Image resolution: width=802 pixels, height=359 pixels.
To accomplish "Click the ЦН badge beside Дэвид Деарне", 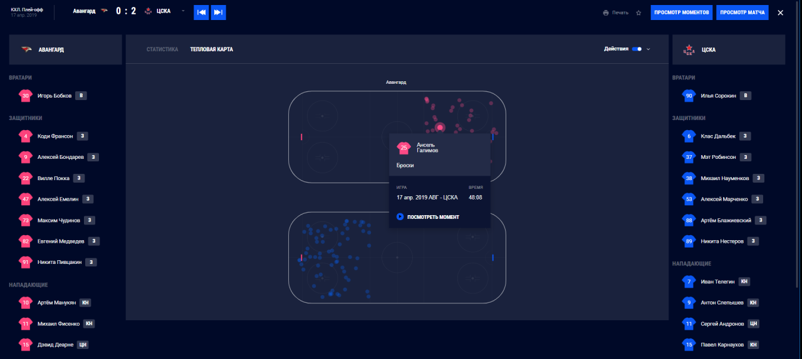I will (x=83, y=345).
